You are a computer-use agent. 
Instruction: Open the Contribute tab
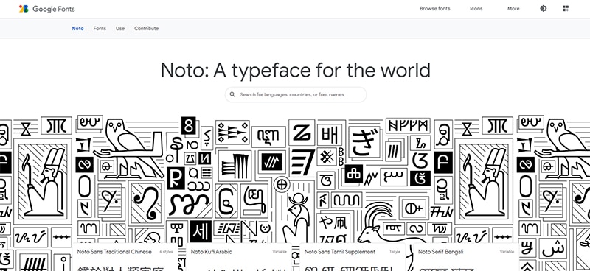[146, 29]
